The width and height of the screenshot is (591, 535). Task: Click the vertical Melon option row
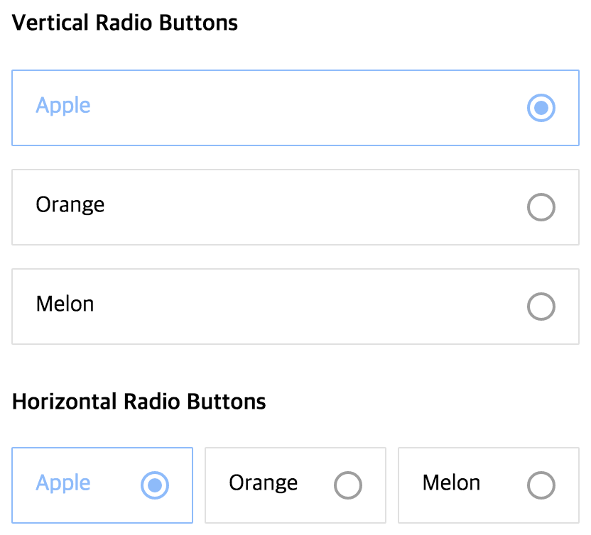click(x=295, y=307)
